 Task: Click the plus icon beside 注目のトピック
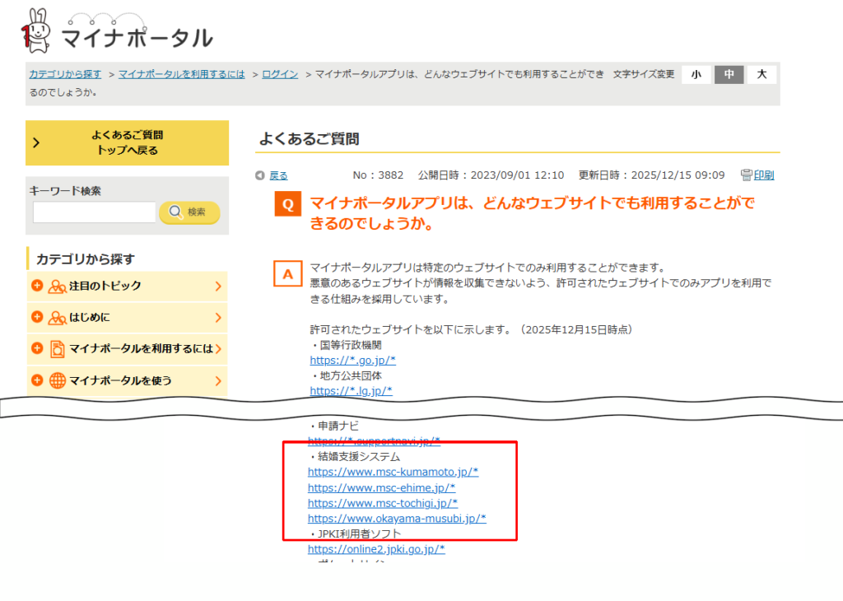pyautogui.click(x=37, y=286)
